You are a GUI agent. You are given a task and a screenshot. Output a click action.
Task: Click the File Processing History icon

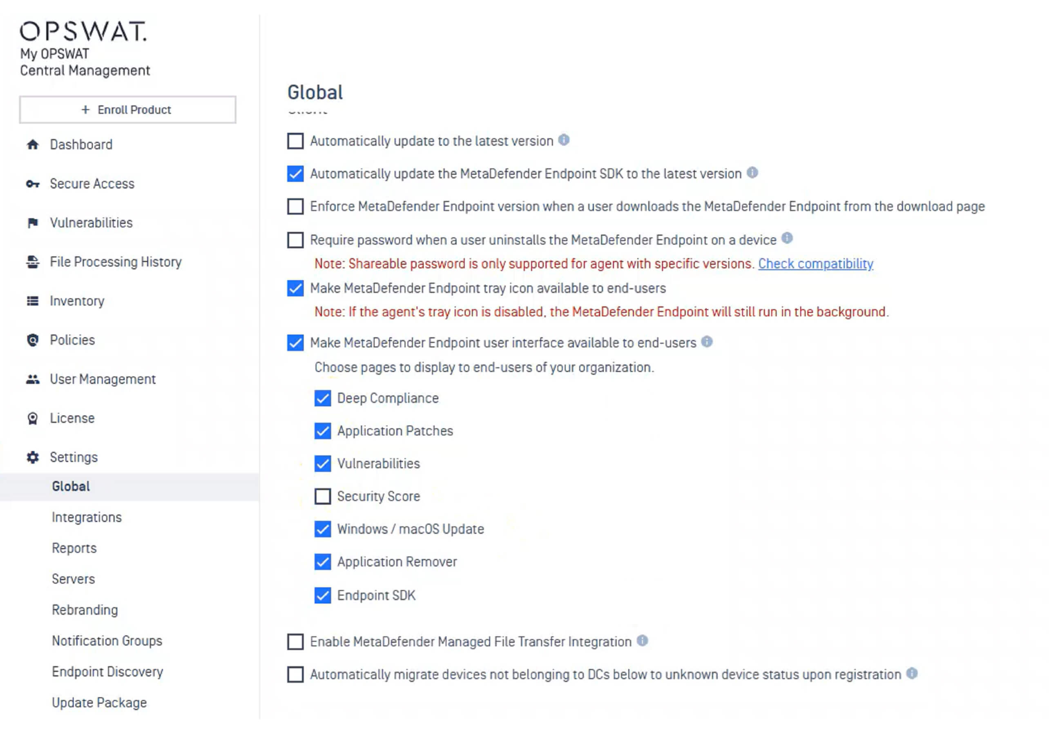coord(32,262)
